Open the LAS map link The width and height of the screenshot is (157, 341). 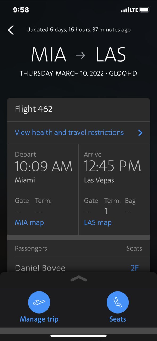(x=98, y=222)
